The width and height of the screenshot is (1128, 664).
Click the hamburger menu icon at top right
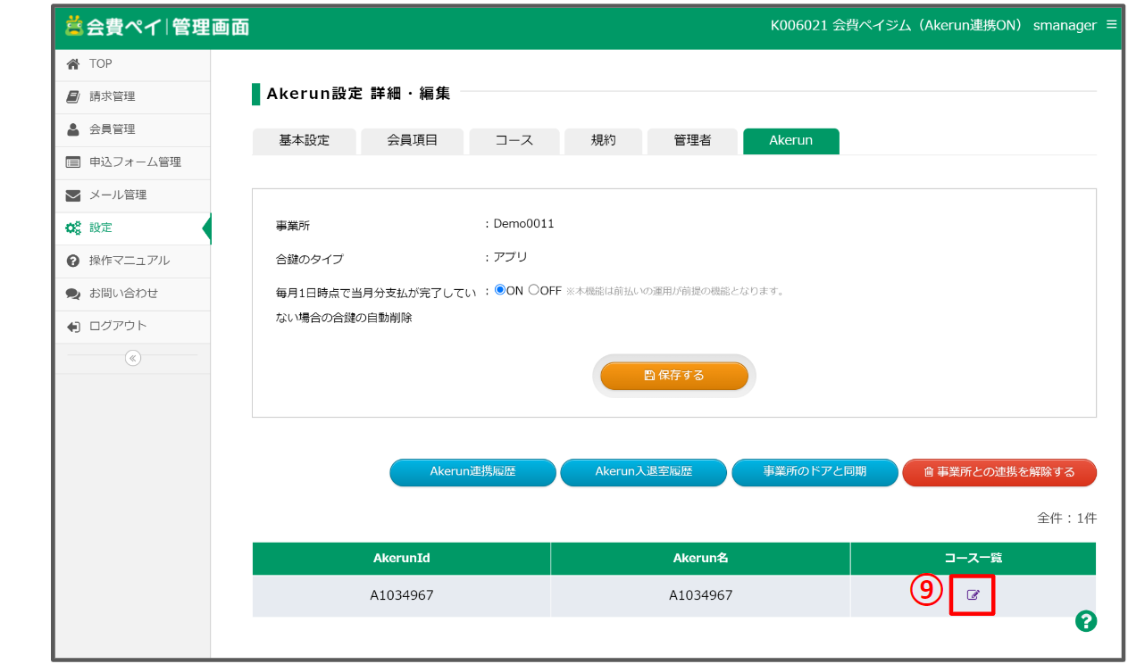point(1111,25)
